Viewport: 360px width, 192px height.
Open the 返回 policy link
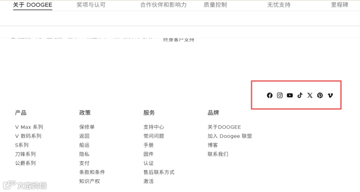84,136
